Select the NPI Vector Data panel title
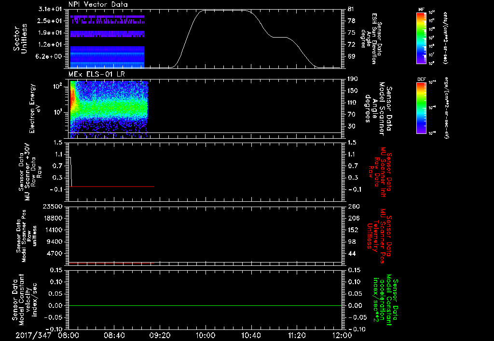494x341 pixels. click(x=98, y=4)
